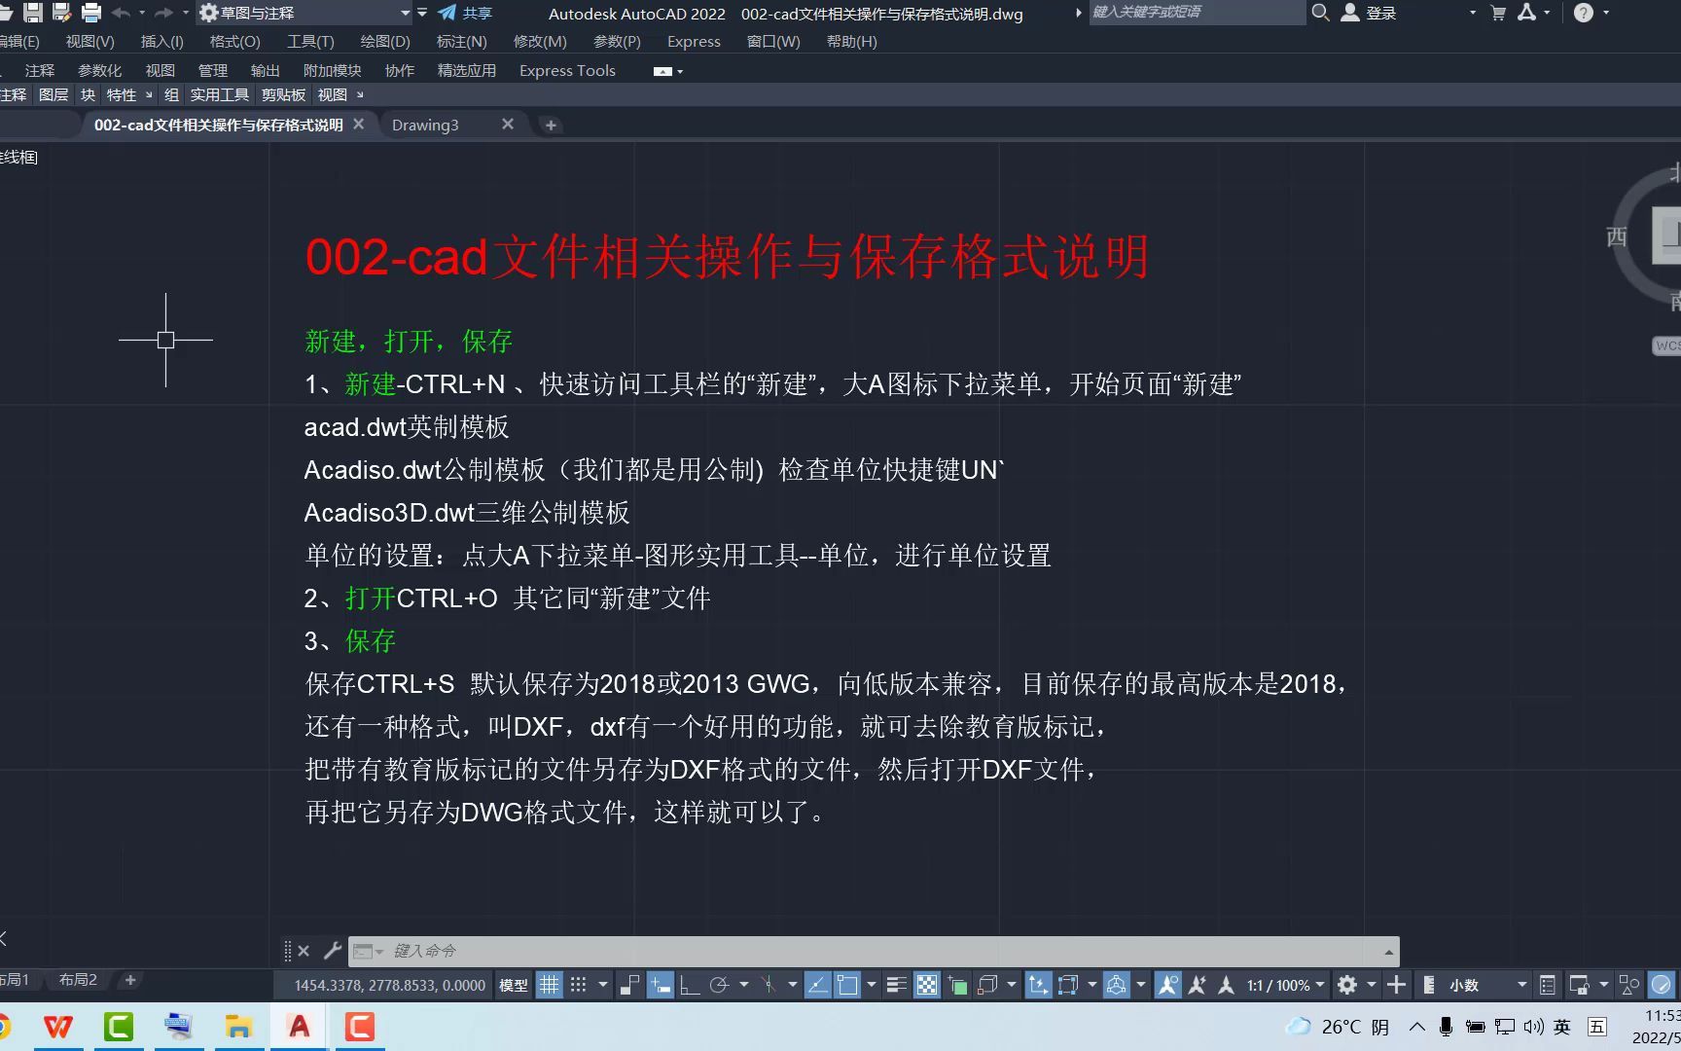
Task: Click the Save As icon with pencil
Action: click(62, 13)
